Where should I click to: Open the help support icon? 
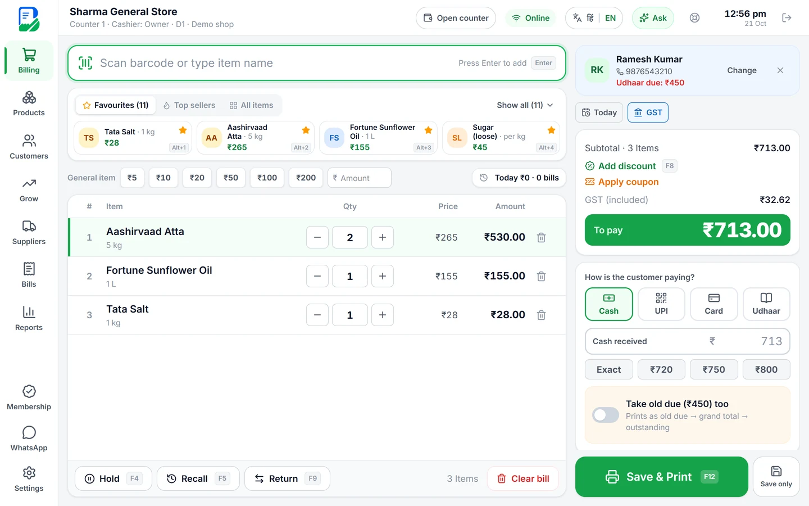695,18
